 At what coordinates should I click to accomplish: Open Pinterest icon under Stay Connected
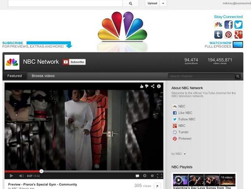228,34
